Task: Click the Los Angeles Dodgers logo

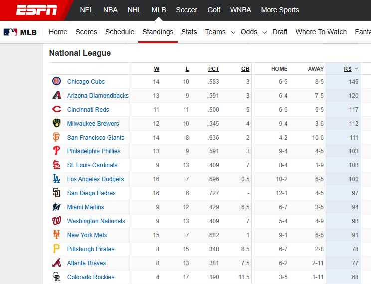Action: 56,179
